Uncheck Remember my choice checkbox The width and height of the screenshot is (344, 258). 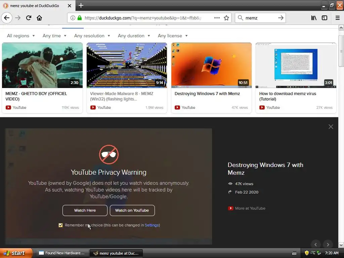60,225
